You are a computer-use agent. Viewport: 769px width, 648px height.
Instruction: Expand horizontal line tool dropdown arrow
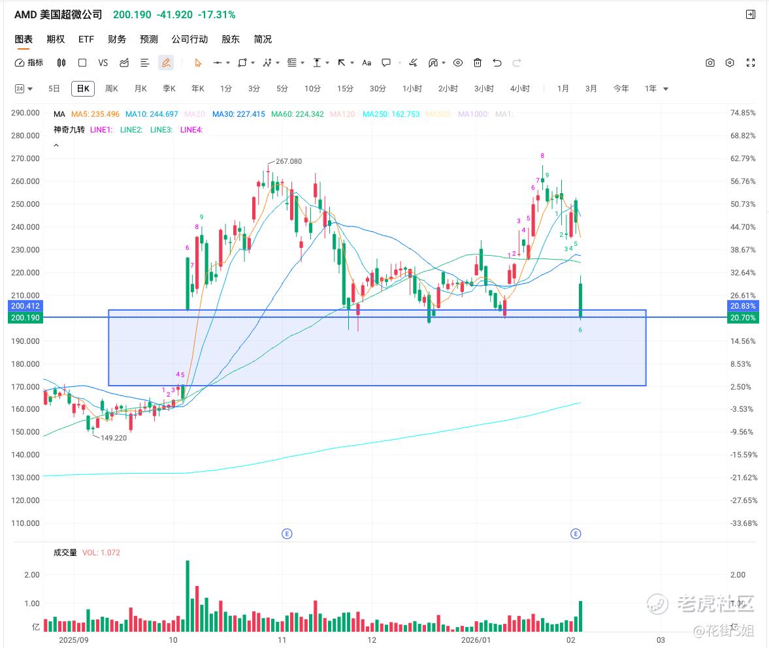tap(228, 63)
